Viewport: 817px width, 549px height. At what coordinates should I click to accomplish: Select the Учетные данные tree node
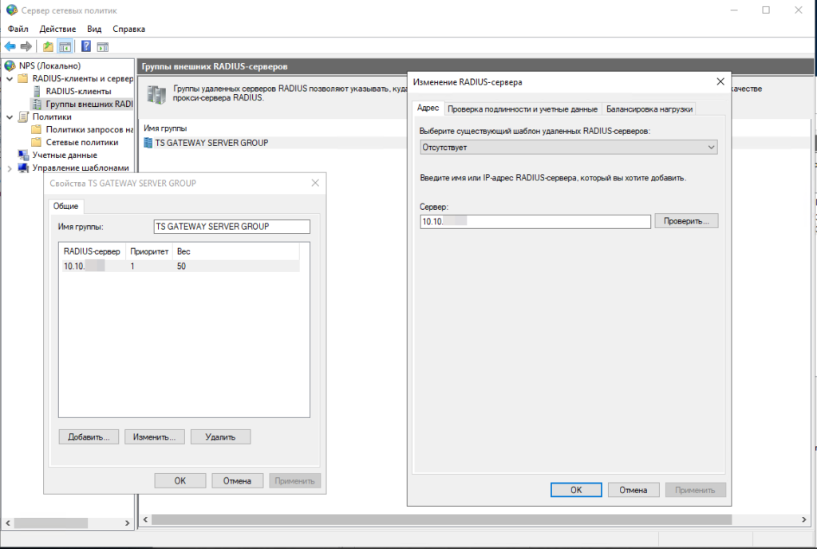(64, 155)
